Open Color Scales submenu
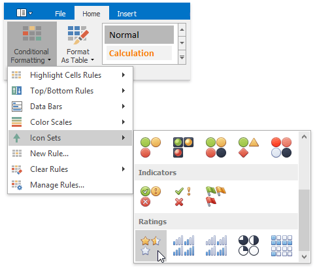This screenshot has width=315, height=268. (70, 122)
